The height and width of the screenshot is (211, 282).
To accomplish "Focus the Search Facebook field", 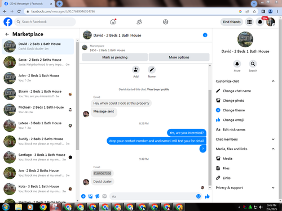I will (x=45, y=22).
